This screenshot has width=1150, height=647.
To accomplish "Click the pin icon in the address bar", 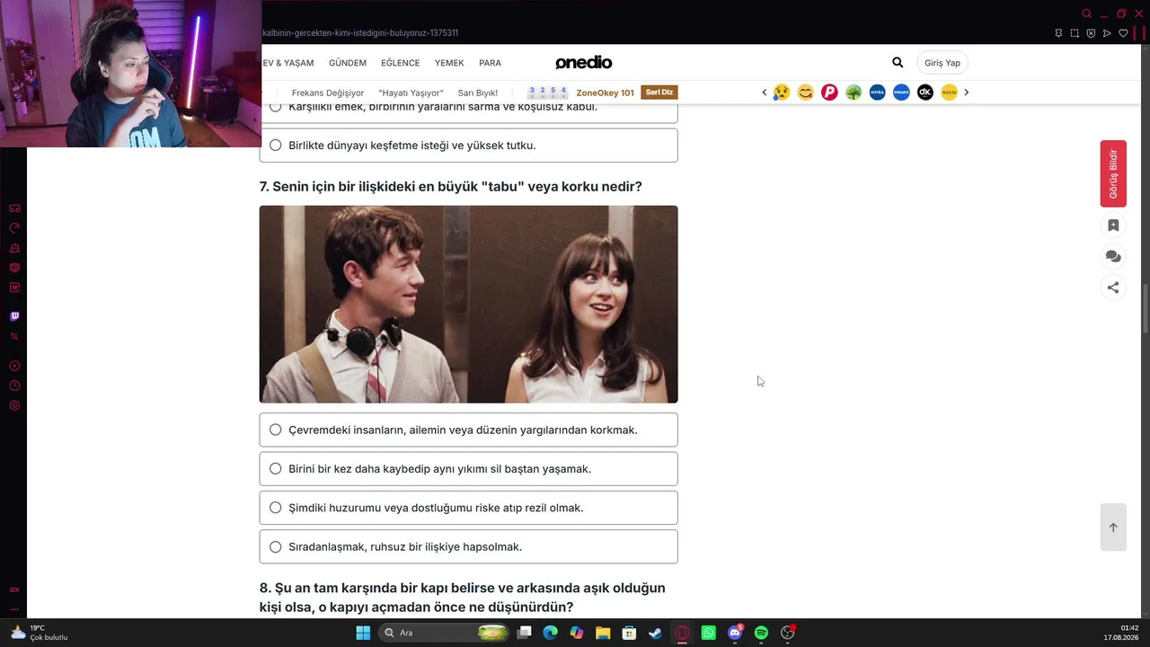I will 1058,33.
